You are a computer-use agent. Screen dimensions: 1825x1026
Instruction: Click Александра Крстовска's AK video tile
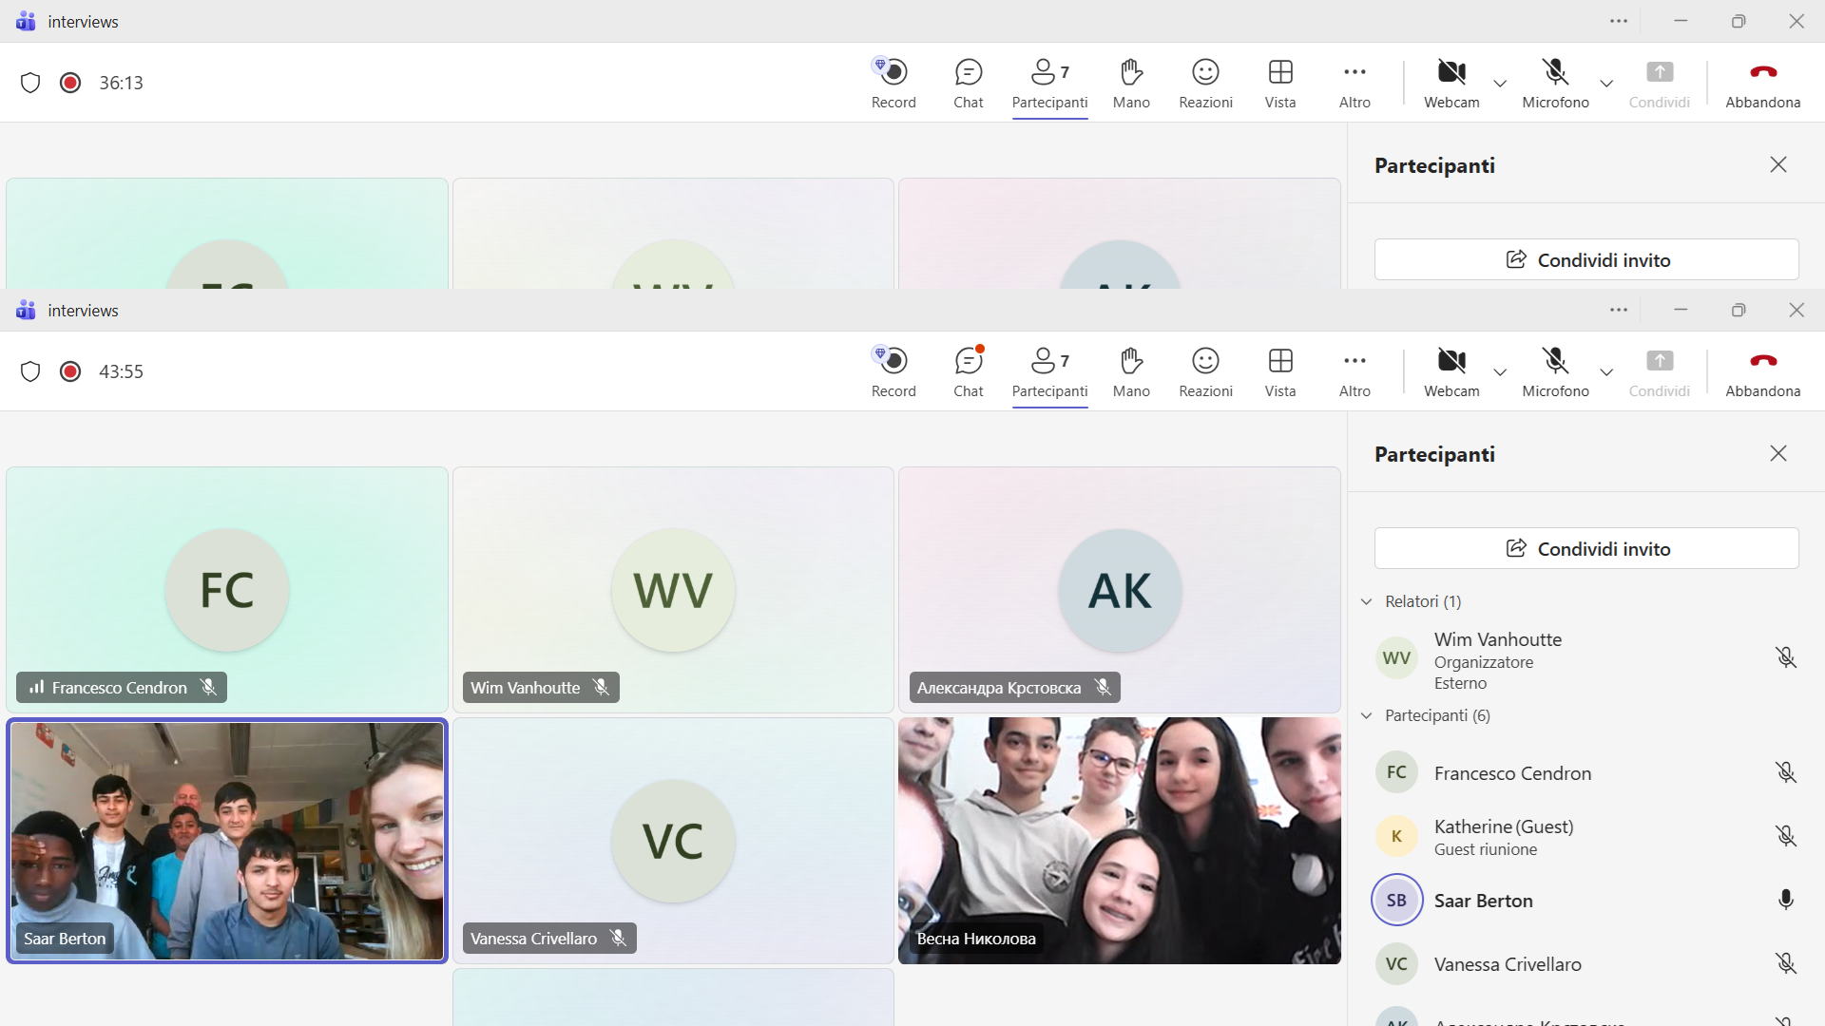click(x=1120, y=590)
